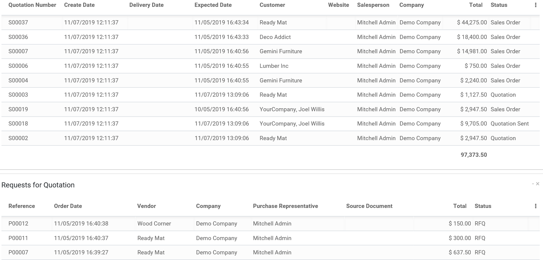Sort quotations by Total column header
This screenshot has height=260, width=543.
click(x=476, y=5)
